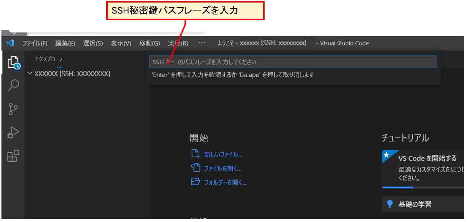Open the 選択(S) menu
Viewport: 467px width, 222px height.
(x=93, y=43)
